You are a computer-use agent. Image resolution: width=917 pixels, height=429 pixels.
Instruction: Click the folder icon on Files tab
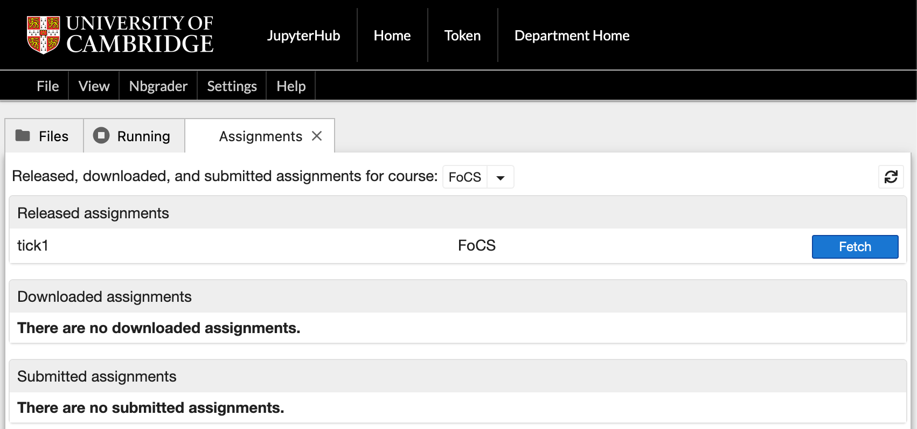[23, 136]
